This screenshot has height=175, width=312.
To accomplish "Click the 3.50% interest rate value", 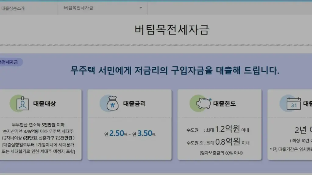I will (147, 133).
